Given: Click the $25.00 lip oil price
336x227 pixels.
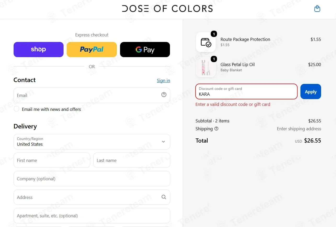Looking at the screenshot, I should coord(315,64).
